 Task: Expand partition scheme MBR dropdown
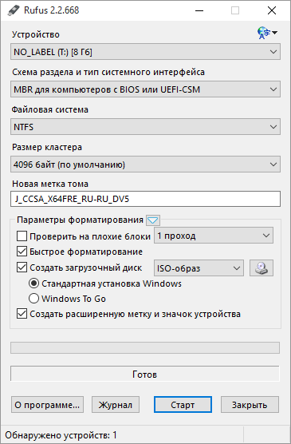pos(145,89)
